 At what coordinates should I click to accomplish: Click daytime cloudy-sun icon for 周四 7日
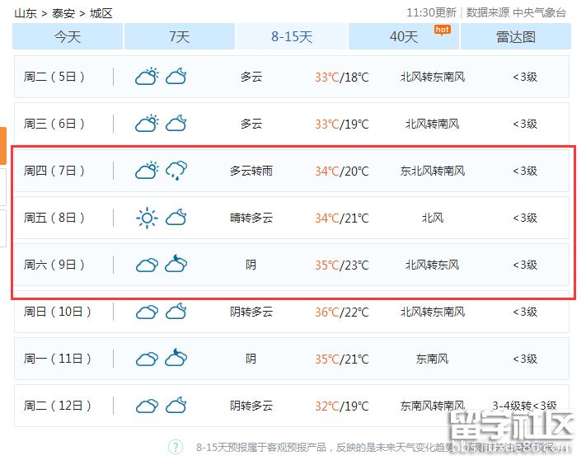[147, 171]
